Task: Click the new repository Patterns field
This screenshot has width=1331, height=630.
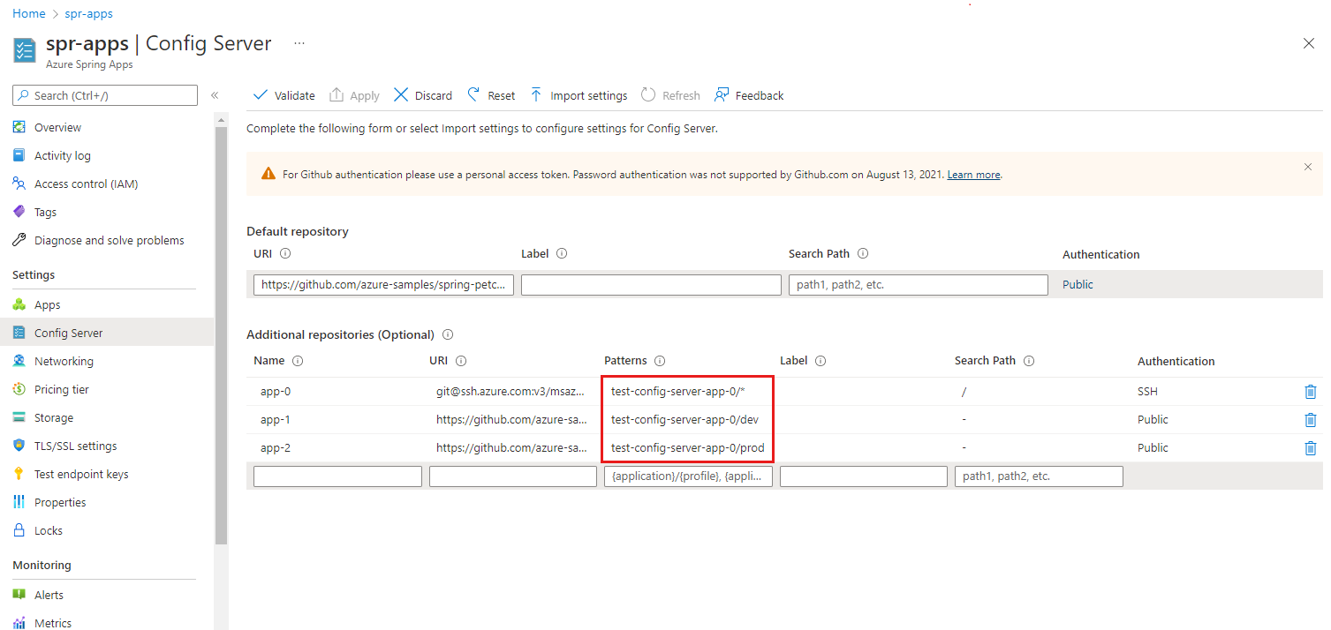Action: point(688,476)
